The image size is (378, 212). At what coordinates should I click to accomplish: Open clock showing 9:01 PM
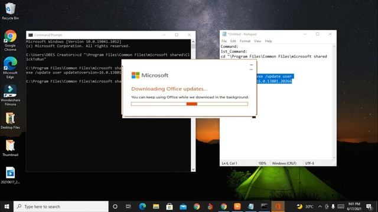click(354, 207)
